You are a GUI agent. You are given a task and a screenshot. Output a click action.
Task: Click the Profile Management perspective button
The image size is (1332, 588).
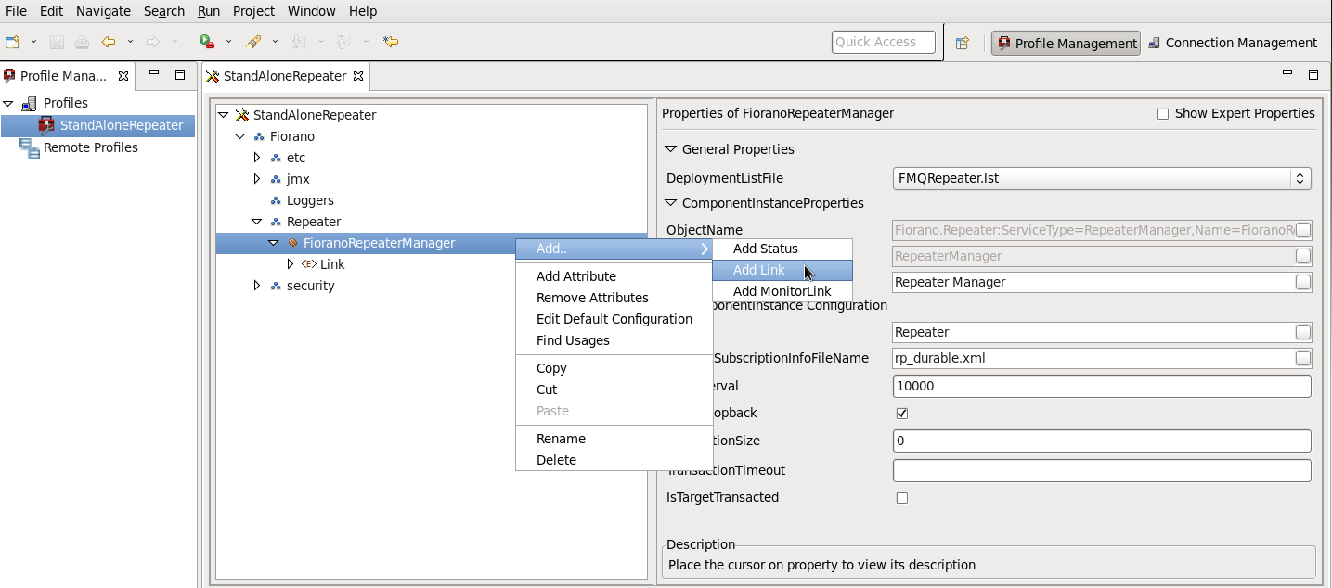point(1066,43)
